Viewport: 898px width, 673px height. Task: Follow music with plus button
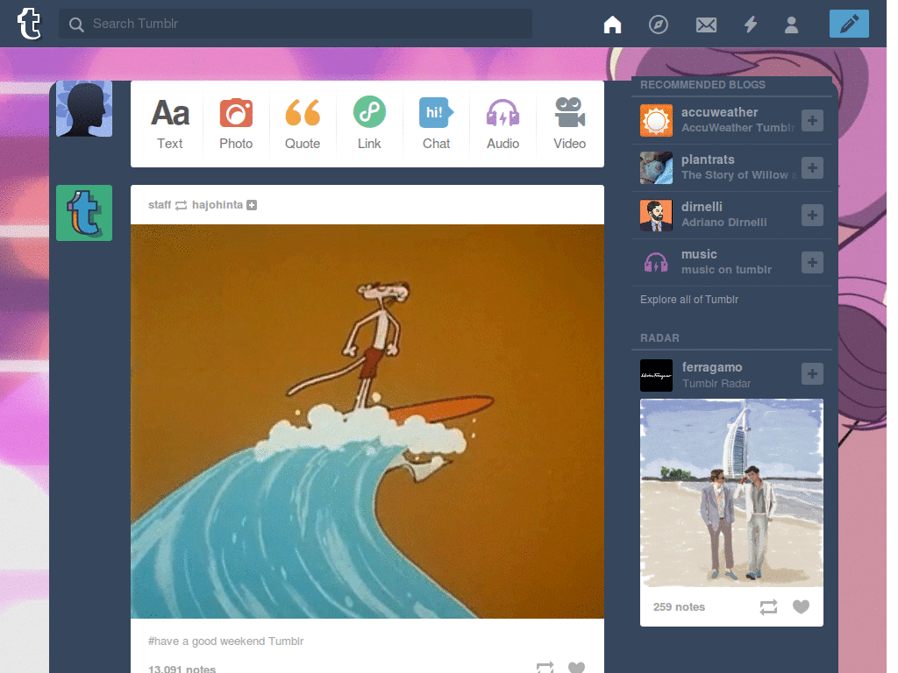(x=812, y=263)
